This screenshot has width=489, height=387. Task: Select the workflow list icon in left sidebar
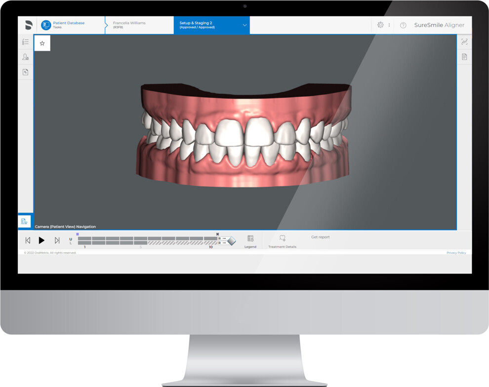[26, 42]
